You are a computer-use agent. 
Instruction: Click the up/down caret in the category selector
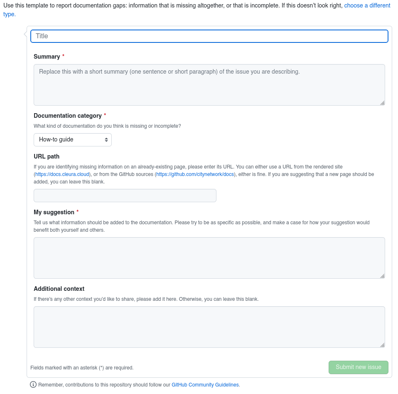point(107,139)
